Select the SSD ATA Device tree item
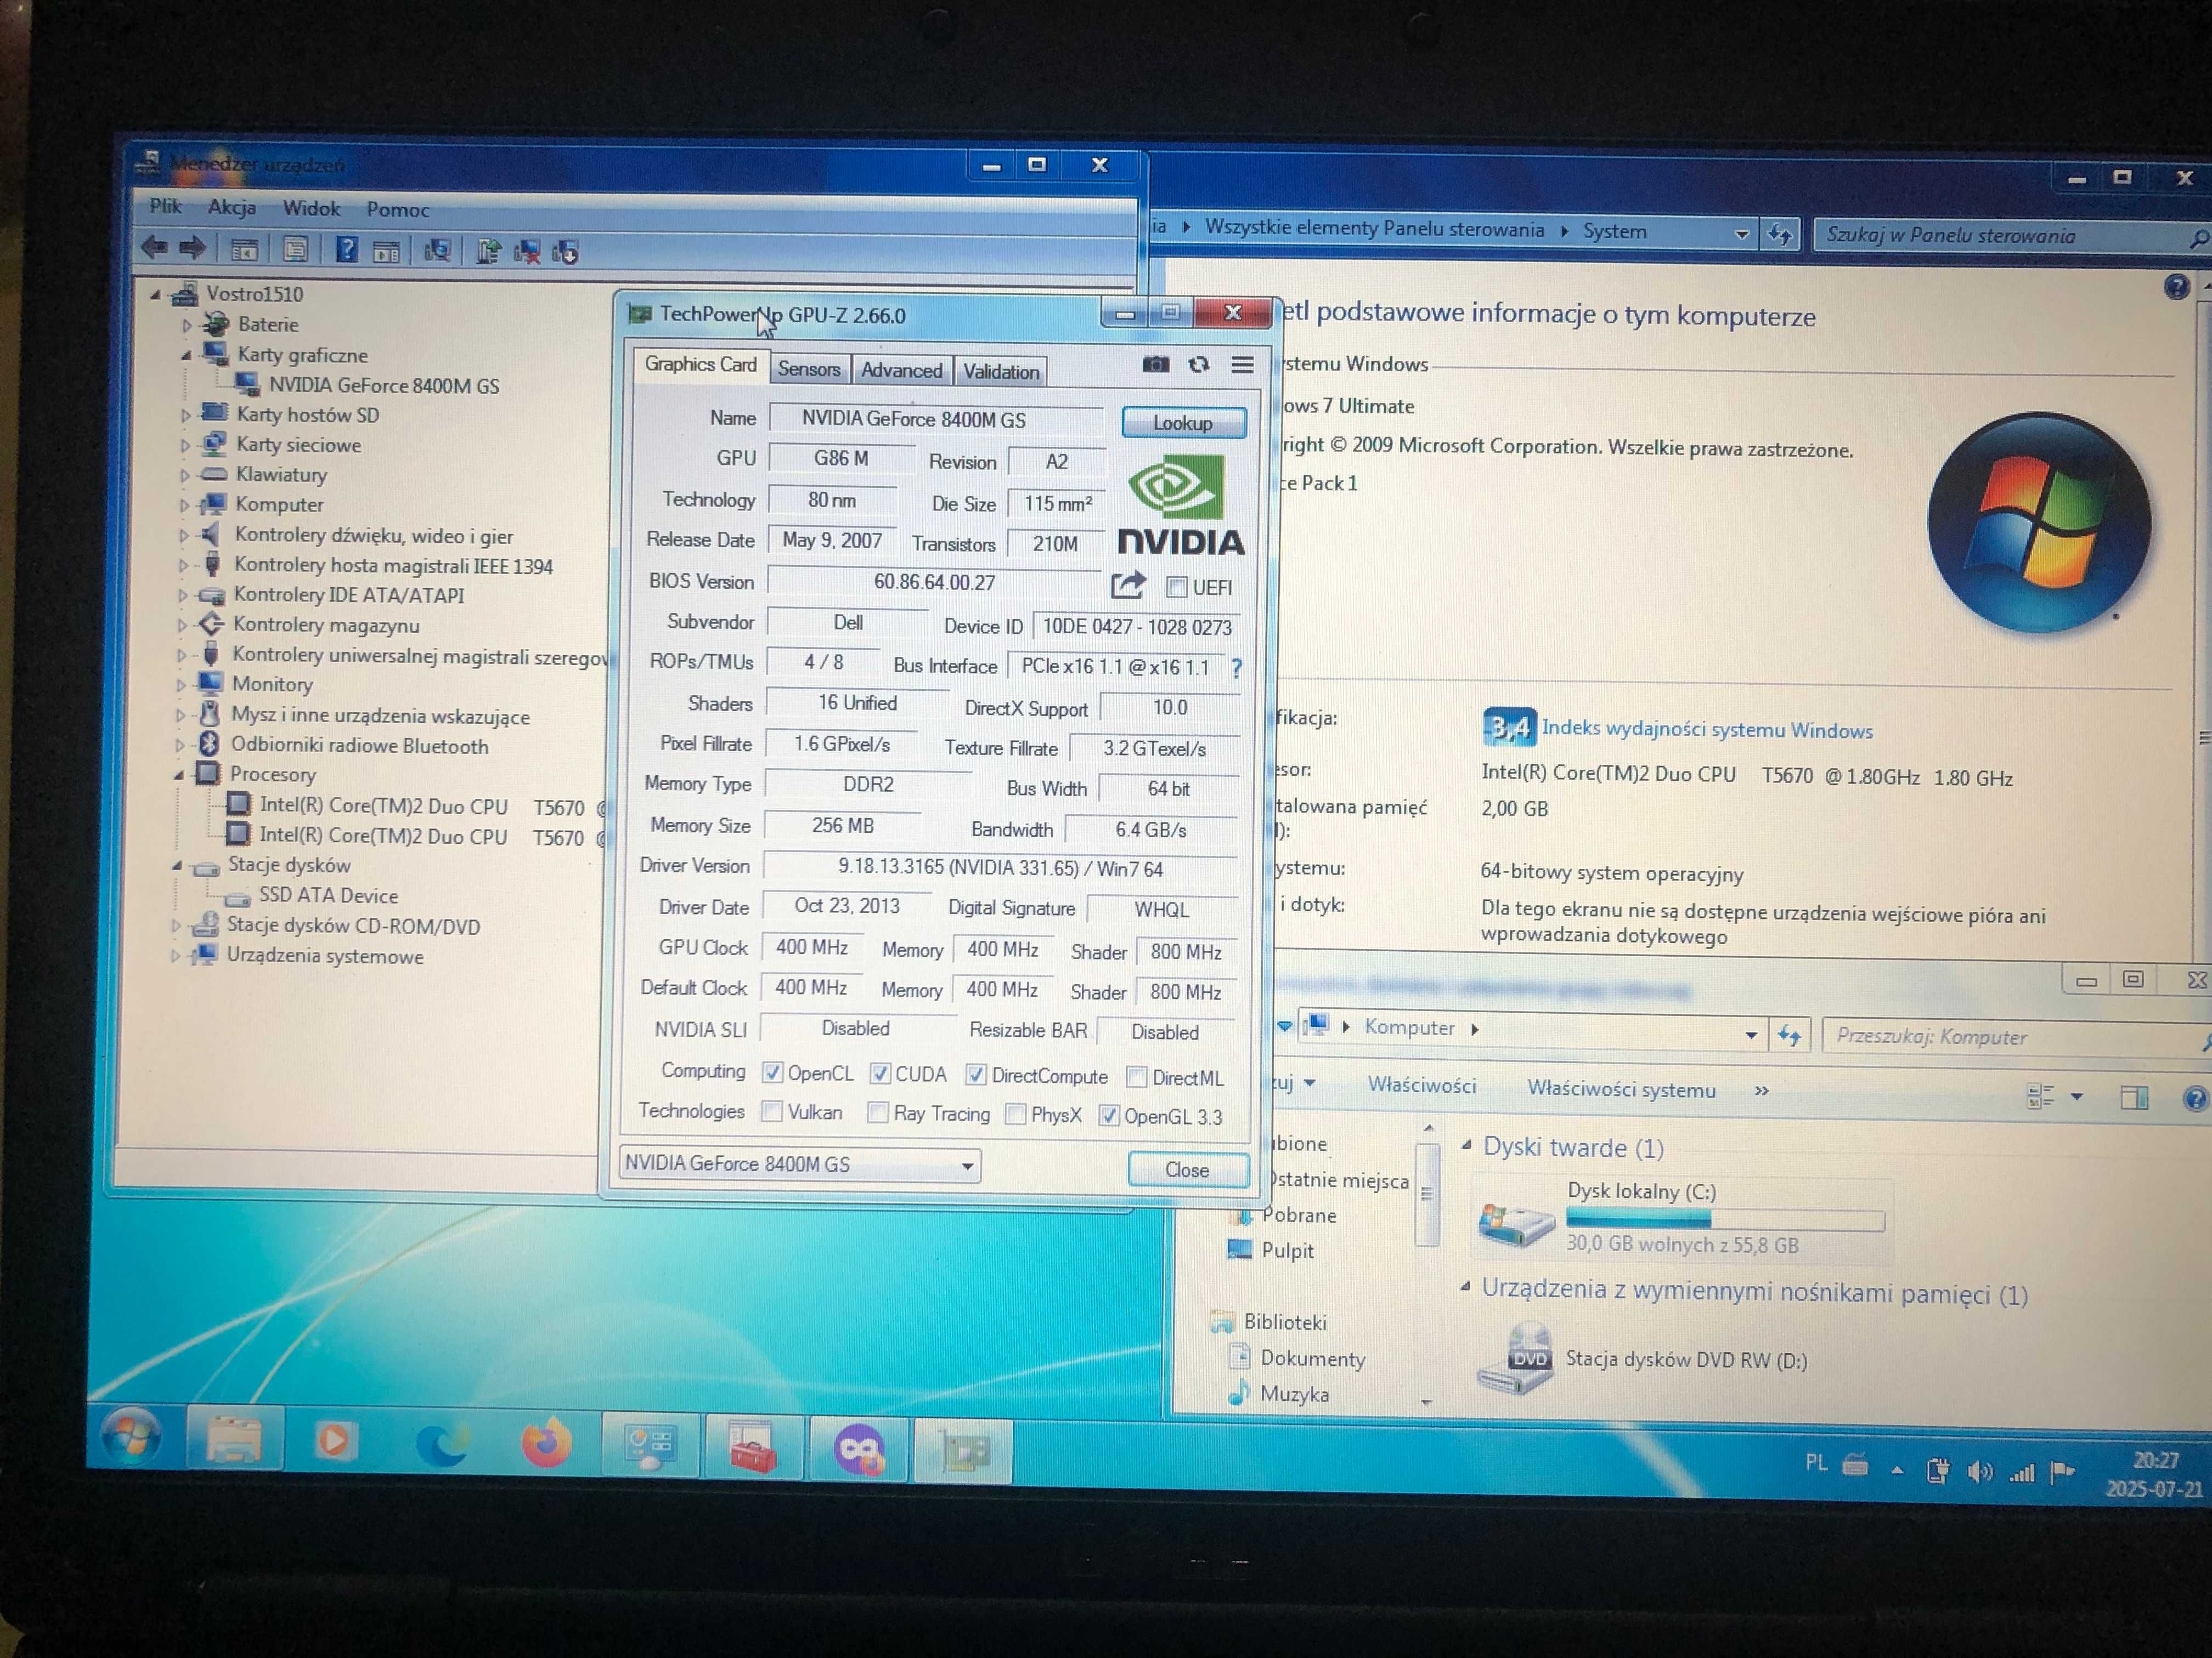Screen dimensions: 2212x1658 pos(328,895)
